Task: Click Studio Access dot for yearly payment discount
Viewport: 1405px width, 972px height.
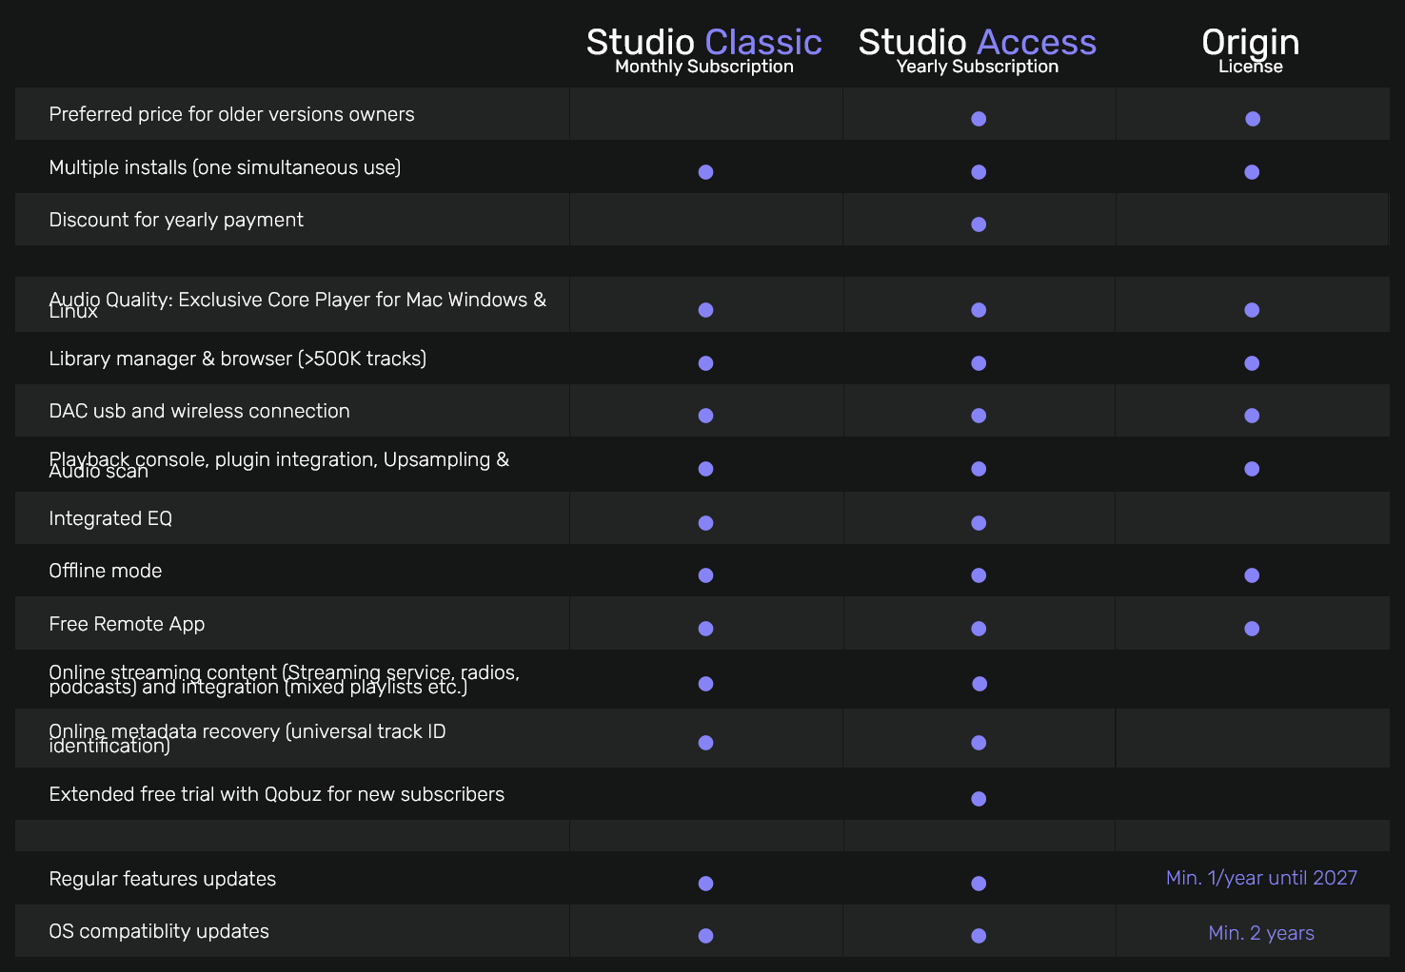Action: click(x=979, y=224)
